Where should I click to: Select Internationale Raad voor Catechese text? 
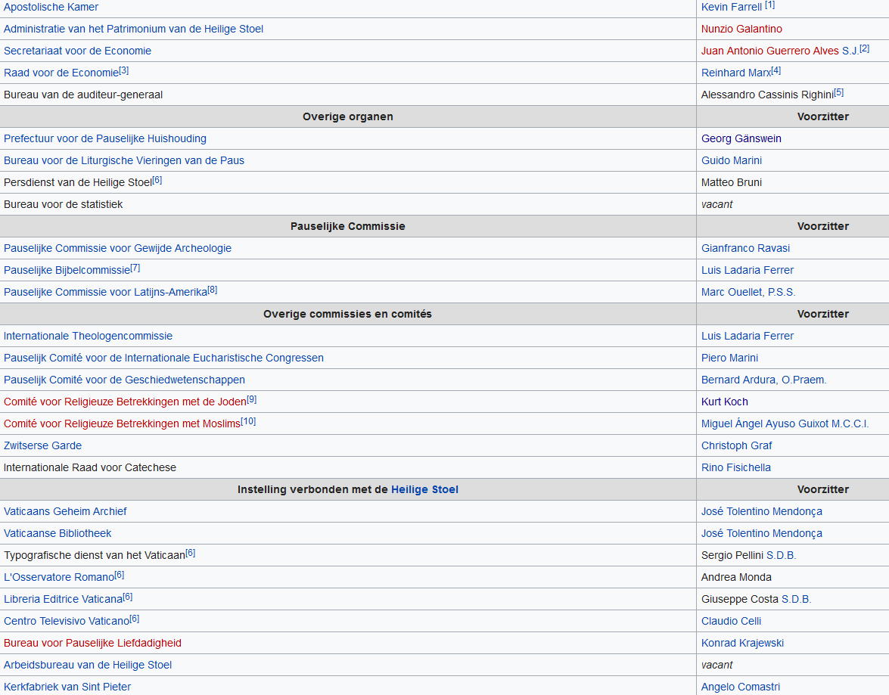pos(89,467)
